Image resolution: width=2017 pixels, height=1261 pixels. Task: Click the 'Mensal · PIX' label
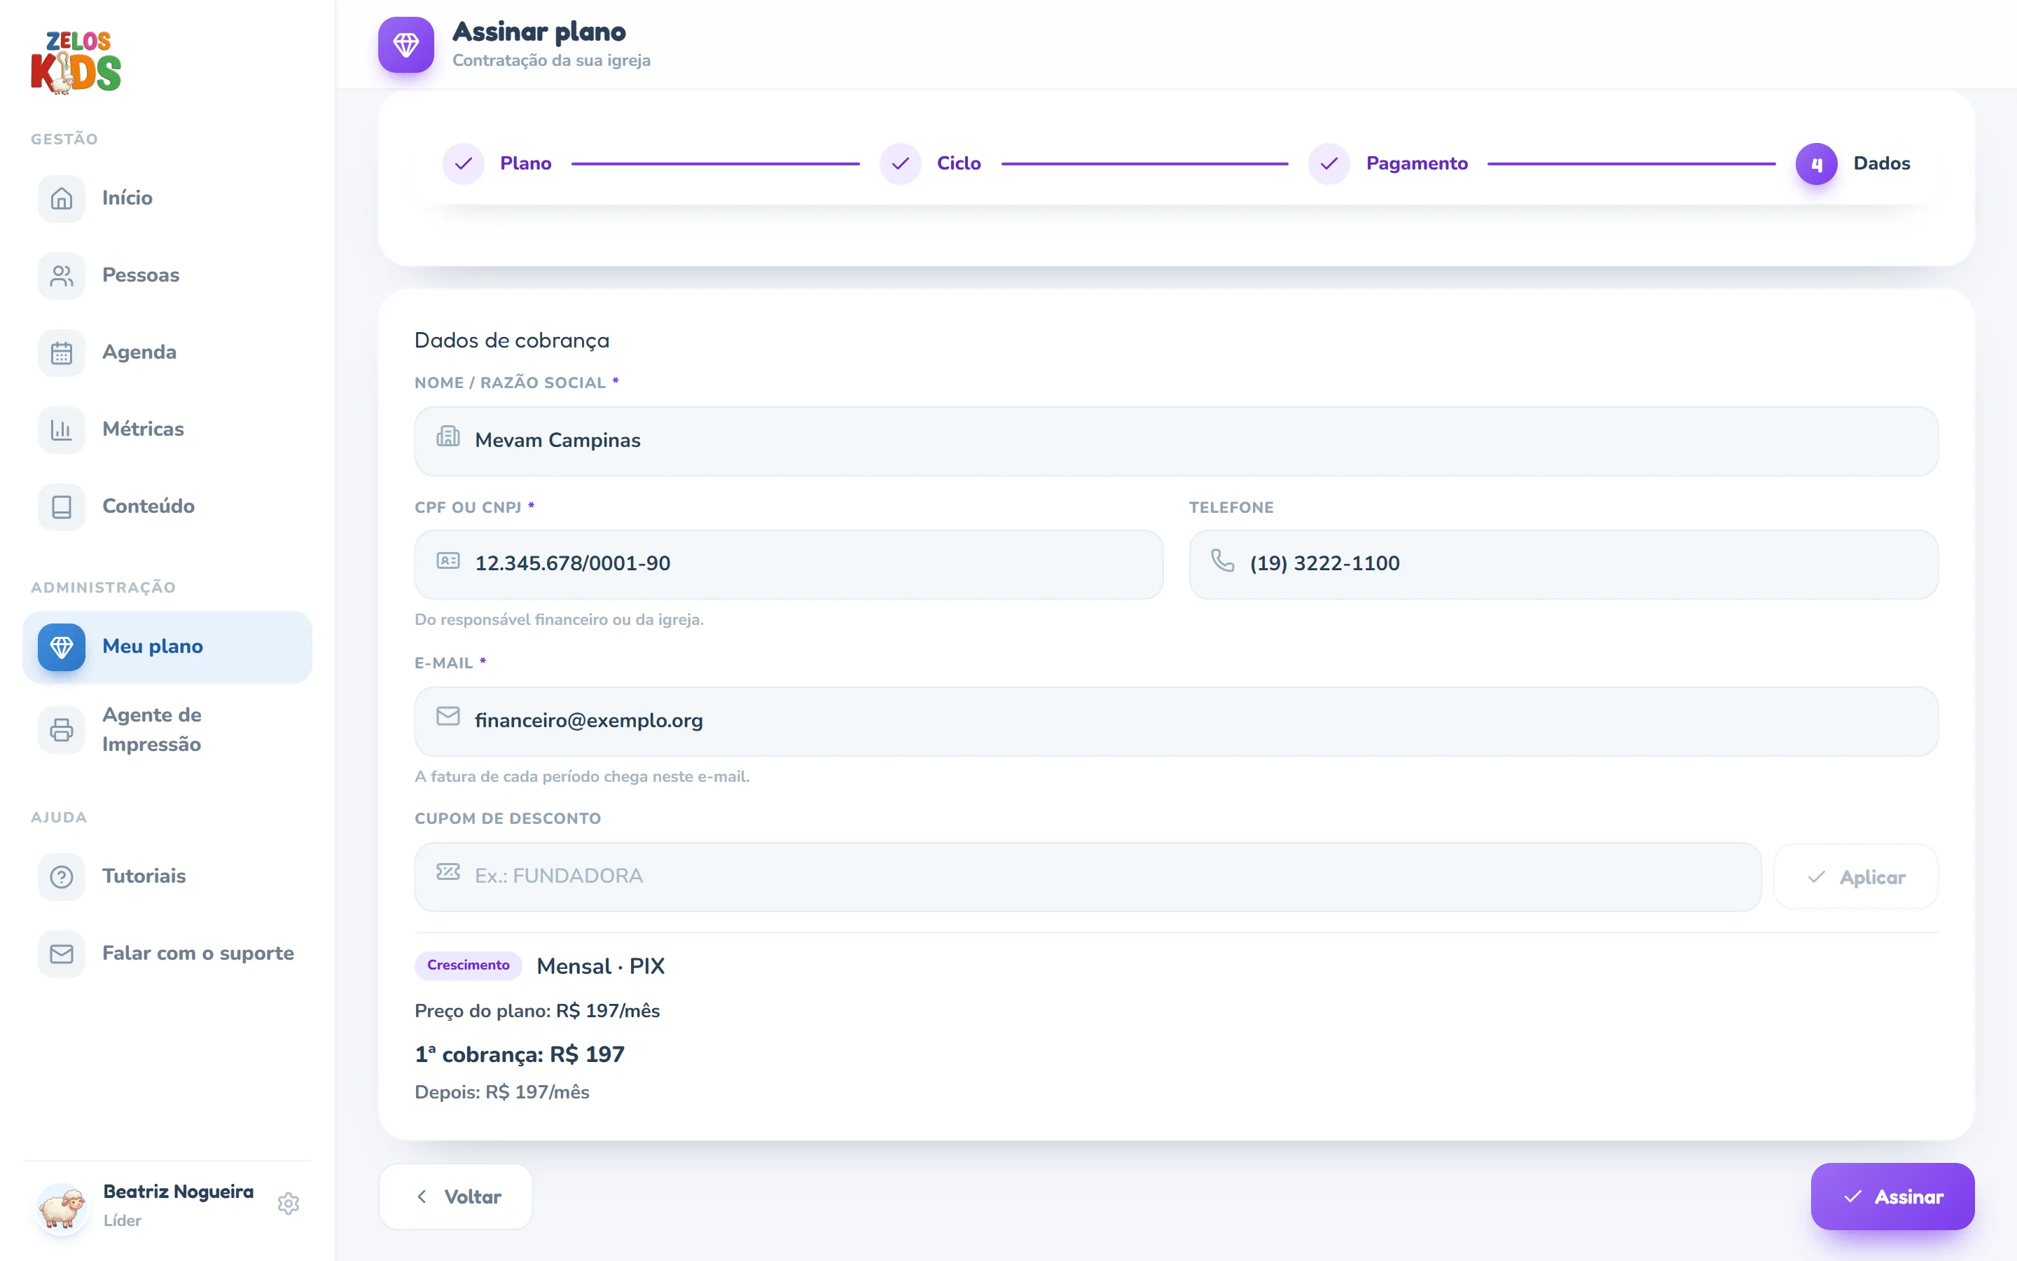coord(600,967)
